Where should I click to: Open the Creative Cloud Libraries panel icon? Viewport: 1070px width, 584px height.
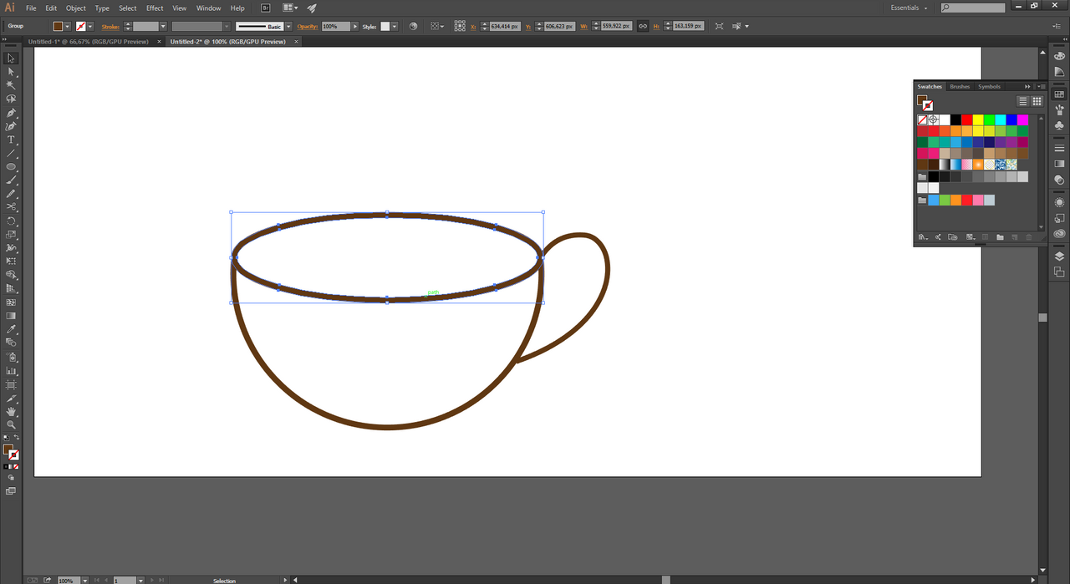[1059, 234]
